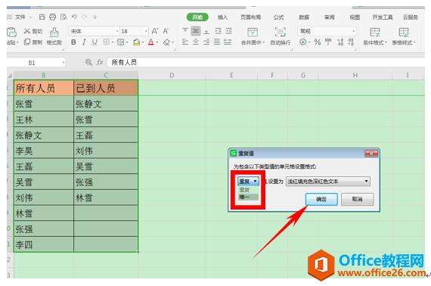Viewport: 431px width, 286px height.
Task: Click the Underline formatting icon
Action: point(95,42)
